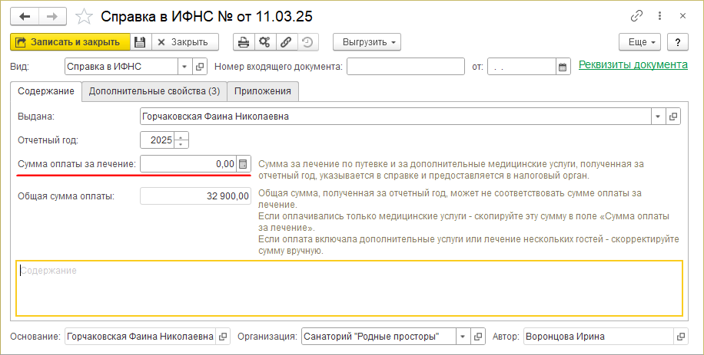Open the Организация linked item
The width and height of the screenshot is (704, 355).
479,337
